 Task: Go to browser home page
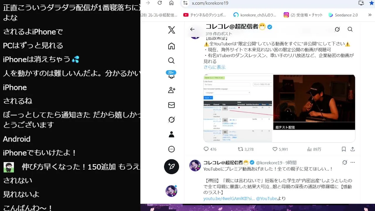(171, 3)
